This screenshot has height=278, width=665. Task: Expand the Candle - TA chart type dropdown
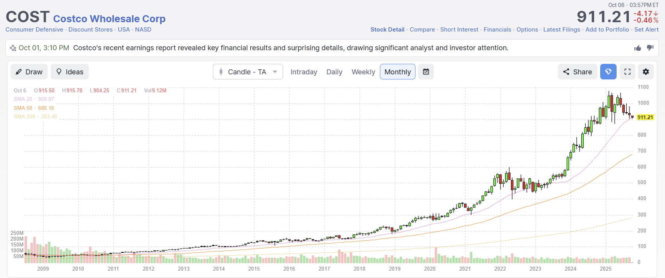(248, 72)
